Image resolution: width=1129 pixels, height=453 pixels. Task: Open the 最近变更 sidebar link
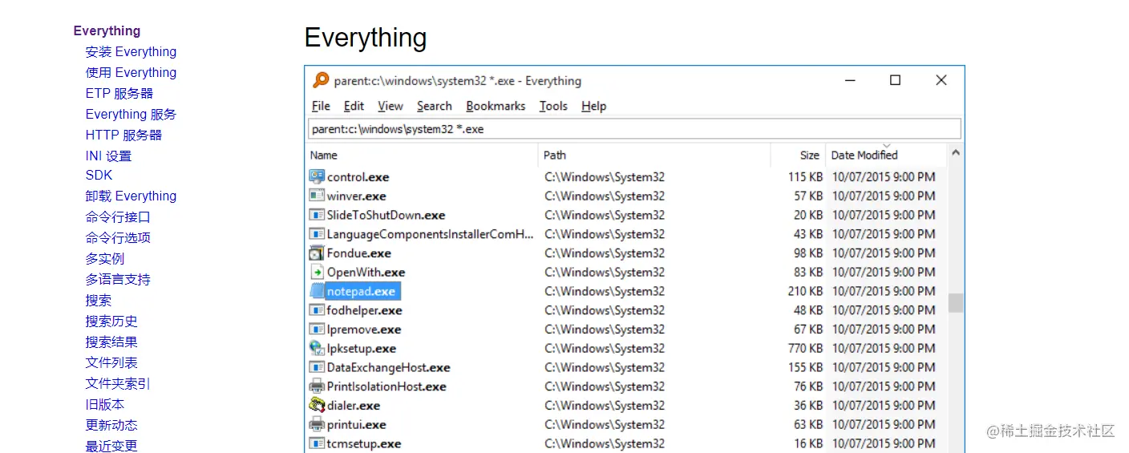click(111, 446)
